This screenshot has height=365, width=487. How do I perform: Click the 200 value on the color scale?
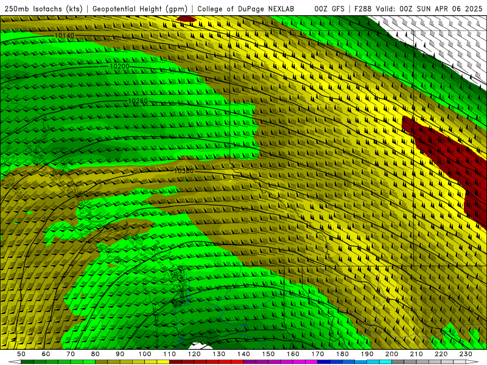click(x=391, y=354)
